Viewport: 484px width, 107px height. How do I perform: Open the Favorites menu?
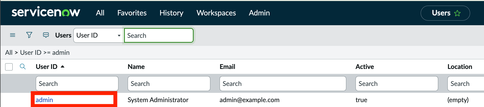pyautogui.click(x=132, y=13)
